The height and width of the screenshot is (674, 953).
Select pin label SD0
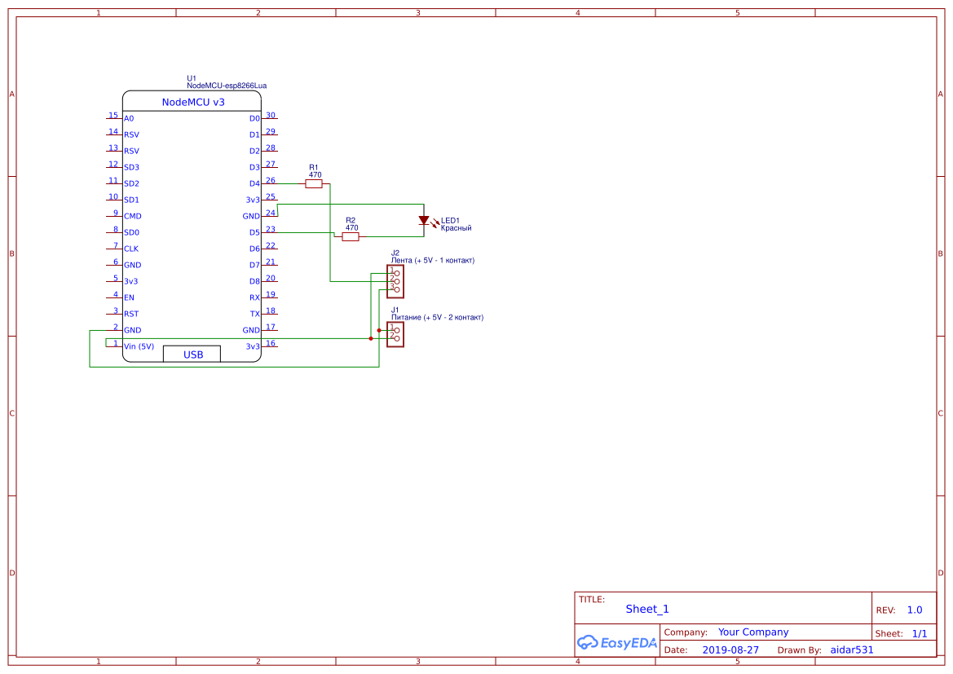coord(131,233)
